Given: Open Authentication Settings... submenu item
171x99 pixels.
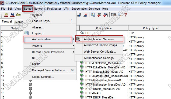Looking at the screenshot, I should [x=99, y=58].
